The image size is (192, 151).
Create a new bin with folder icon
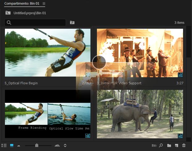pyautogui.click(x=169, y=145)
